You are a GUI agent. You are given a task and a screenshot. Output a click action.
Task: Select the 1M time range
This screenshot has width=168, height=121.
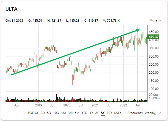[63, 113]
